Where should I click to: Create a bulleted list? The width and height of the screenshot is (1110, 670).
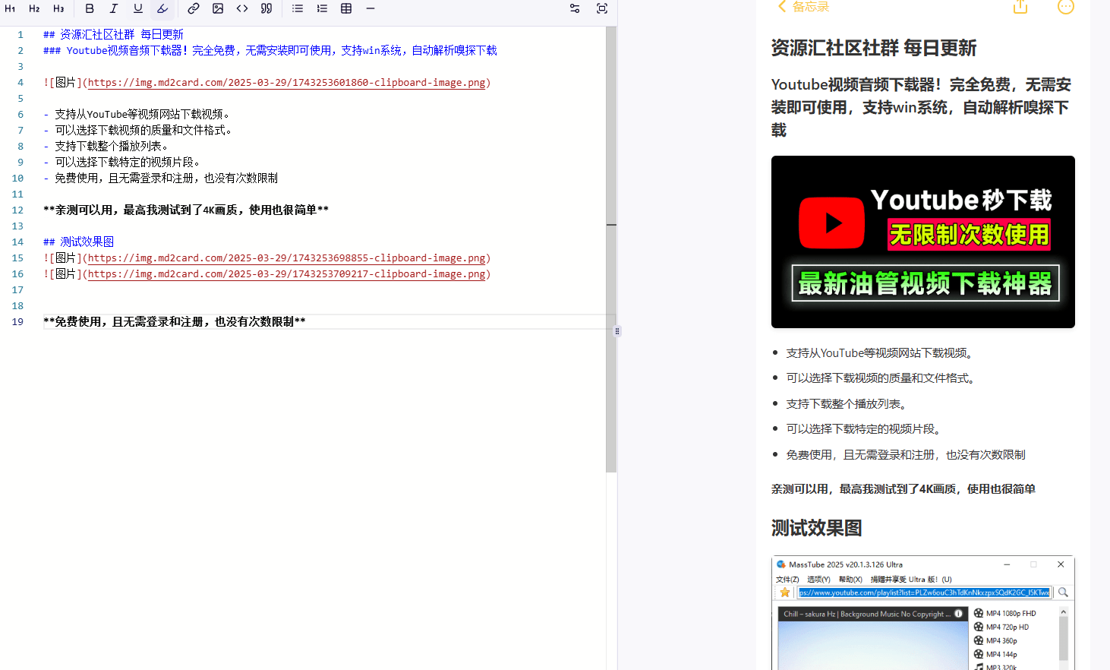click(x=297, y=8)
